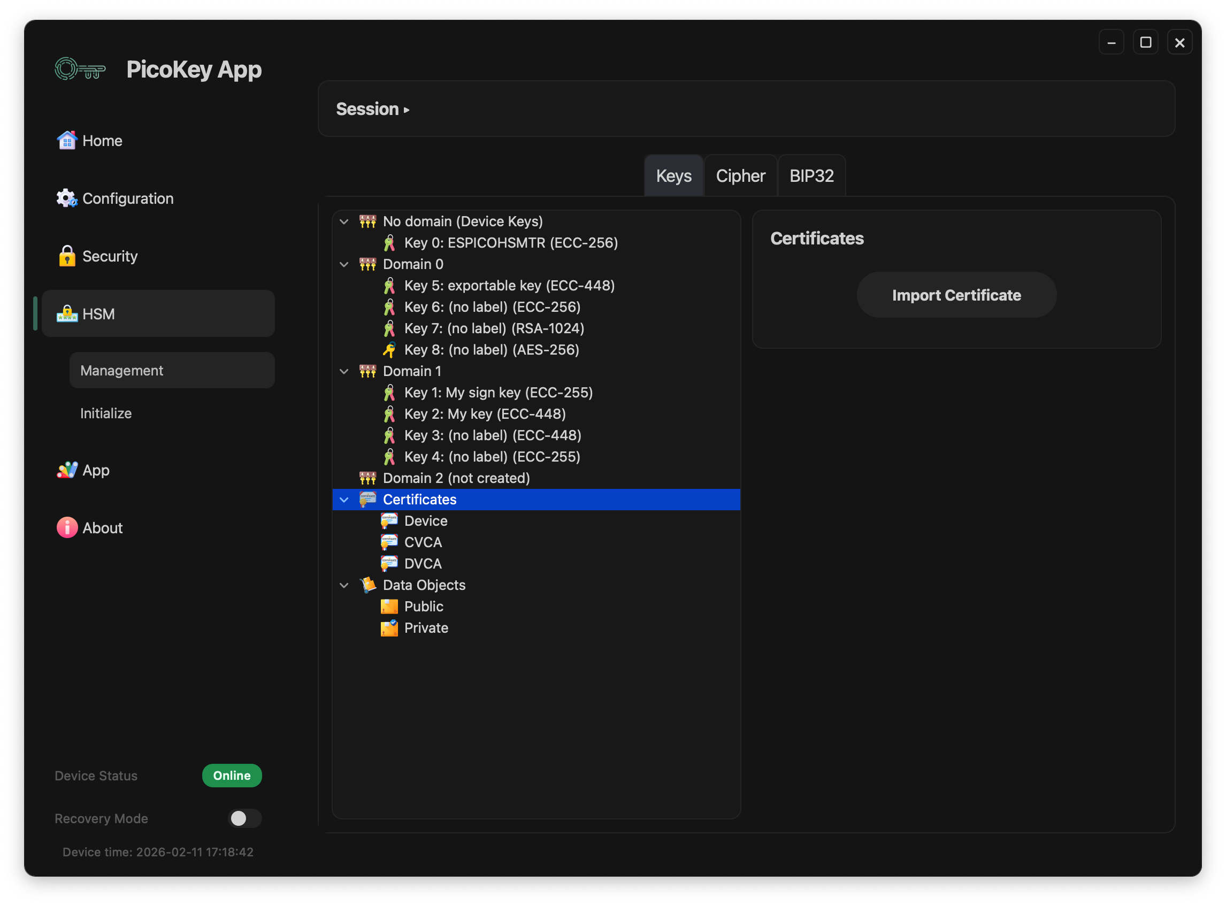Click the About info icon
Image resolution: width=1226 pixels, height=905 pixels.
click(67, 527)
